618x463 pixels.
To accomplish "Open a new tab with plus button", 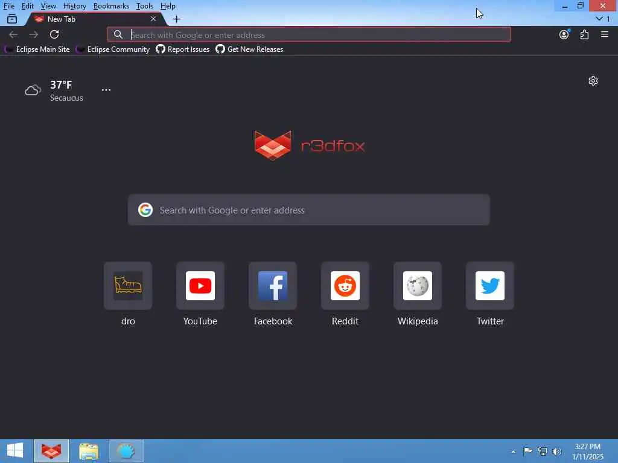I will coord(177,19).
